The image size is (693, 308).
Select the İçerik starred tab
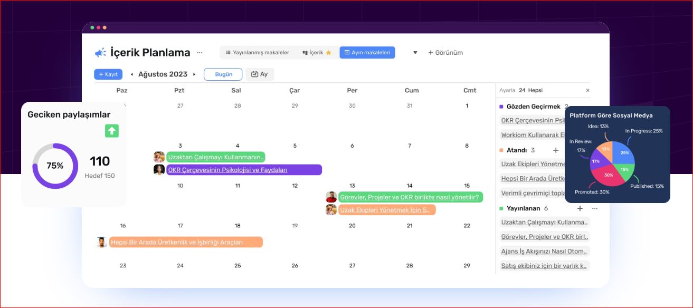coord(317,53)
